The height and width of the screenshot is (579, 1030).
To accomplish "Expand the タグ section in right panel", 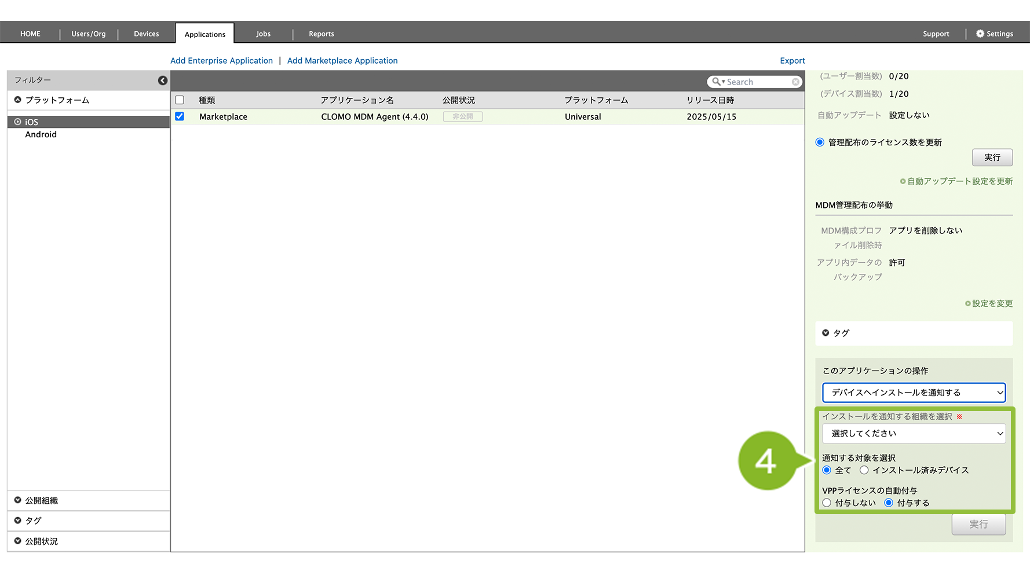I will [x=826, y=333].
